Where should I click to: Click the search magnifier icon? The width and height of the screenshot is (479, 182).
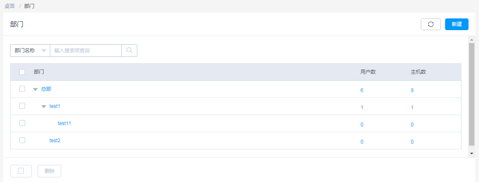click(129, 51)
